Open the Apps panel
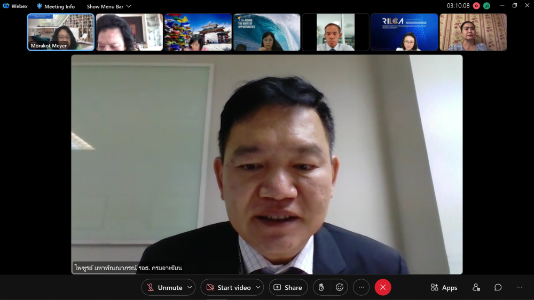Screen dimensions: 534x300 pyautogui.click(x=444, y=287)
